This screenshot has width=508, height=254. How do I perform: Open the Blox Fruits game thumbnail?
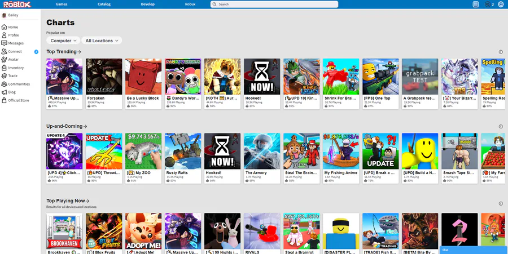104,231
